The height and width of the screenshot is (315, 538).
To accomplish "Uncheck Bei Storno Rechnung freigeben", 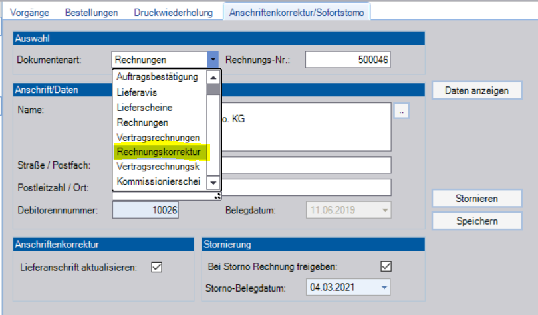I will [384, 266].
